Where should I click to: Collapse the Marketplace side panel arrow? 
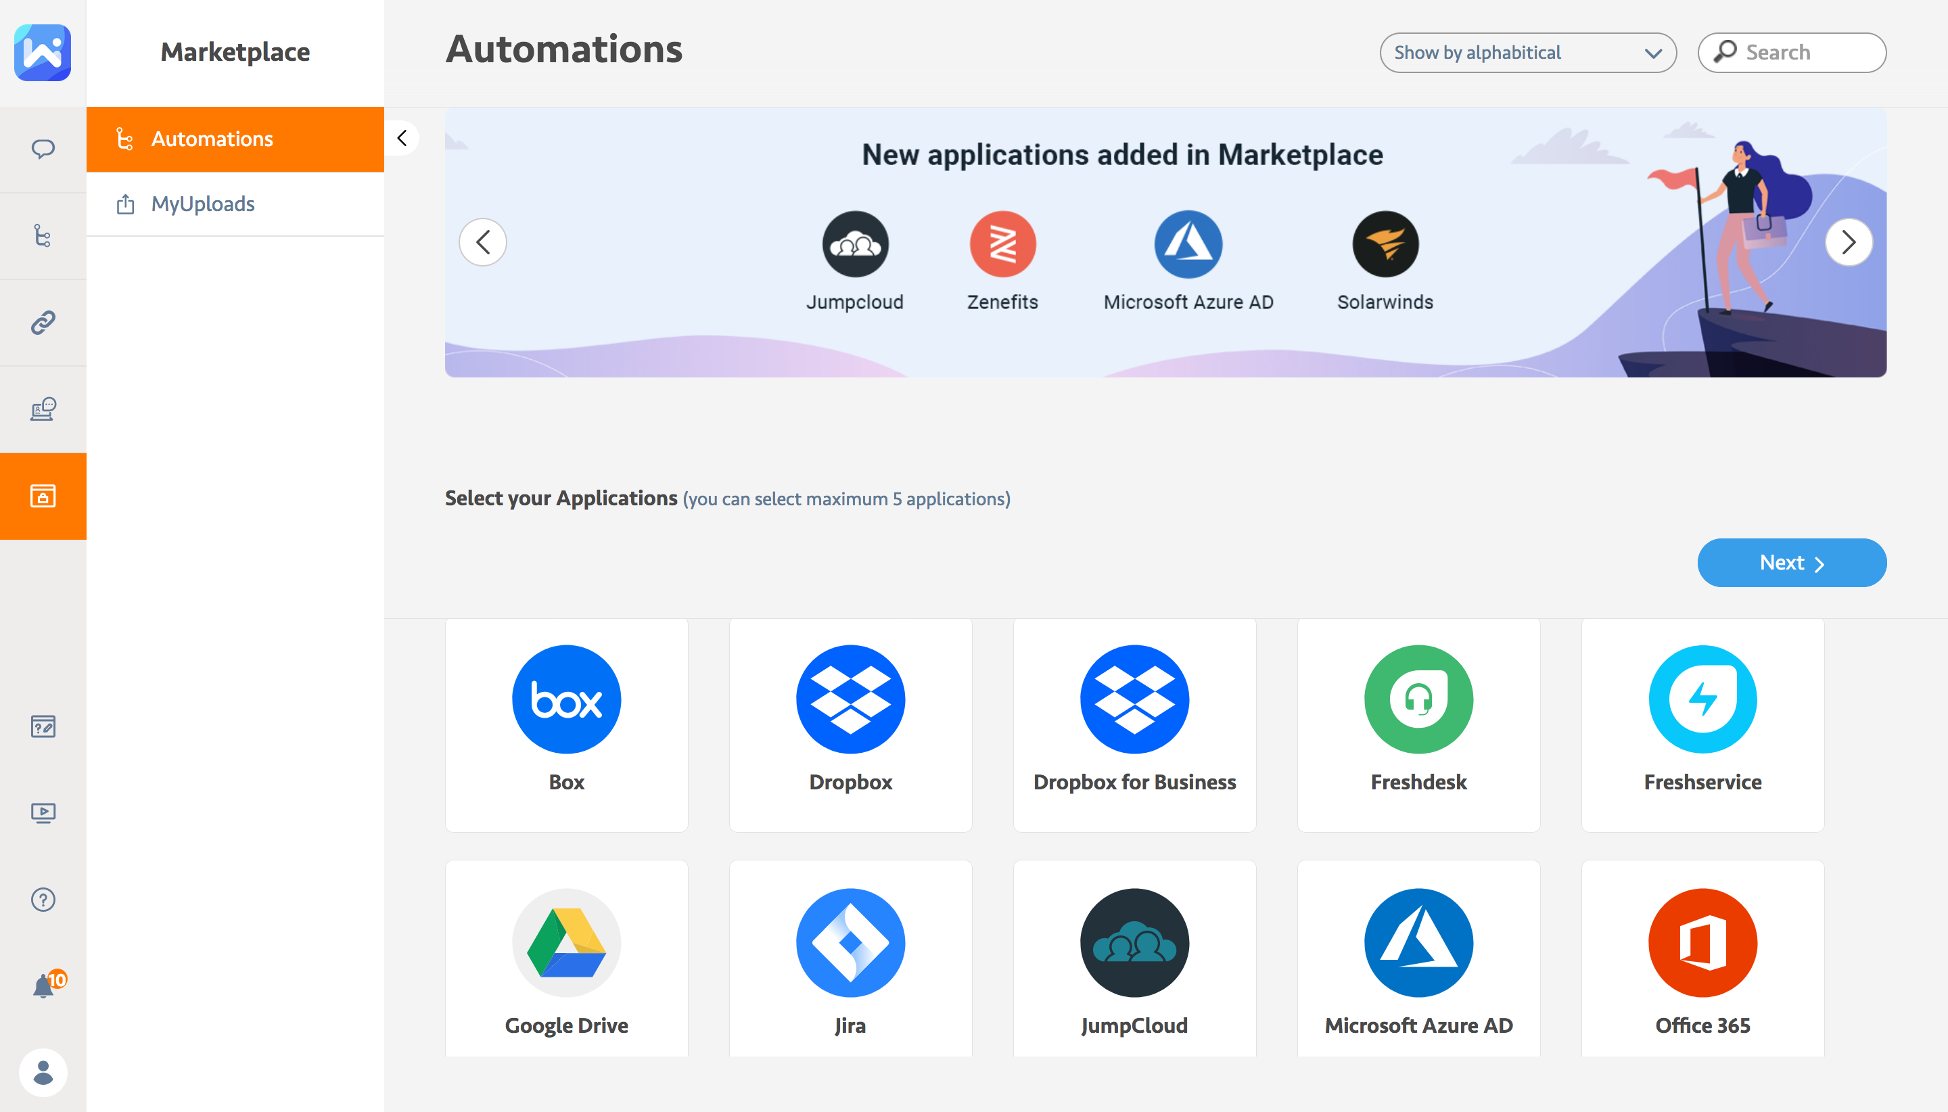coord(402,138)
